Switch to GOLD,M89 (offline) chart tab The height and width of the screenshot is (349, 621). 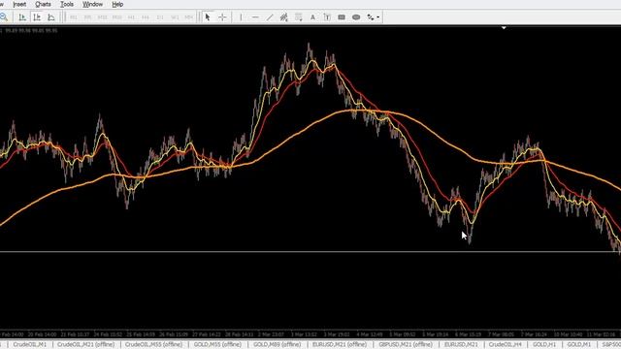click(277, 345)
